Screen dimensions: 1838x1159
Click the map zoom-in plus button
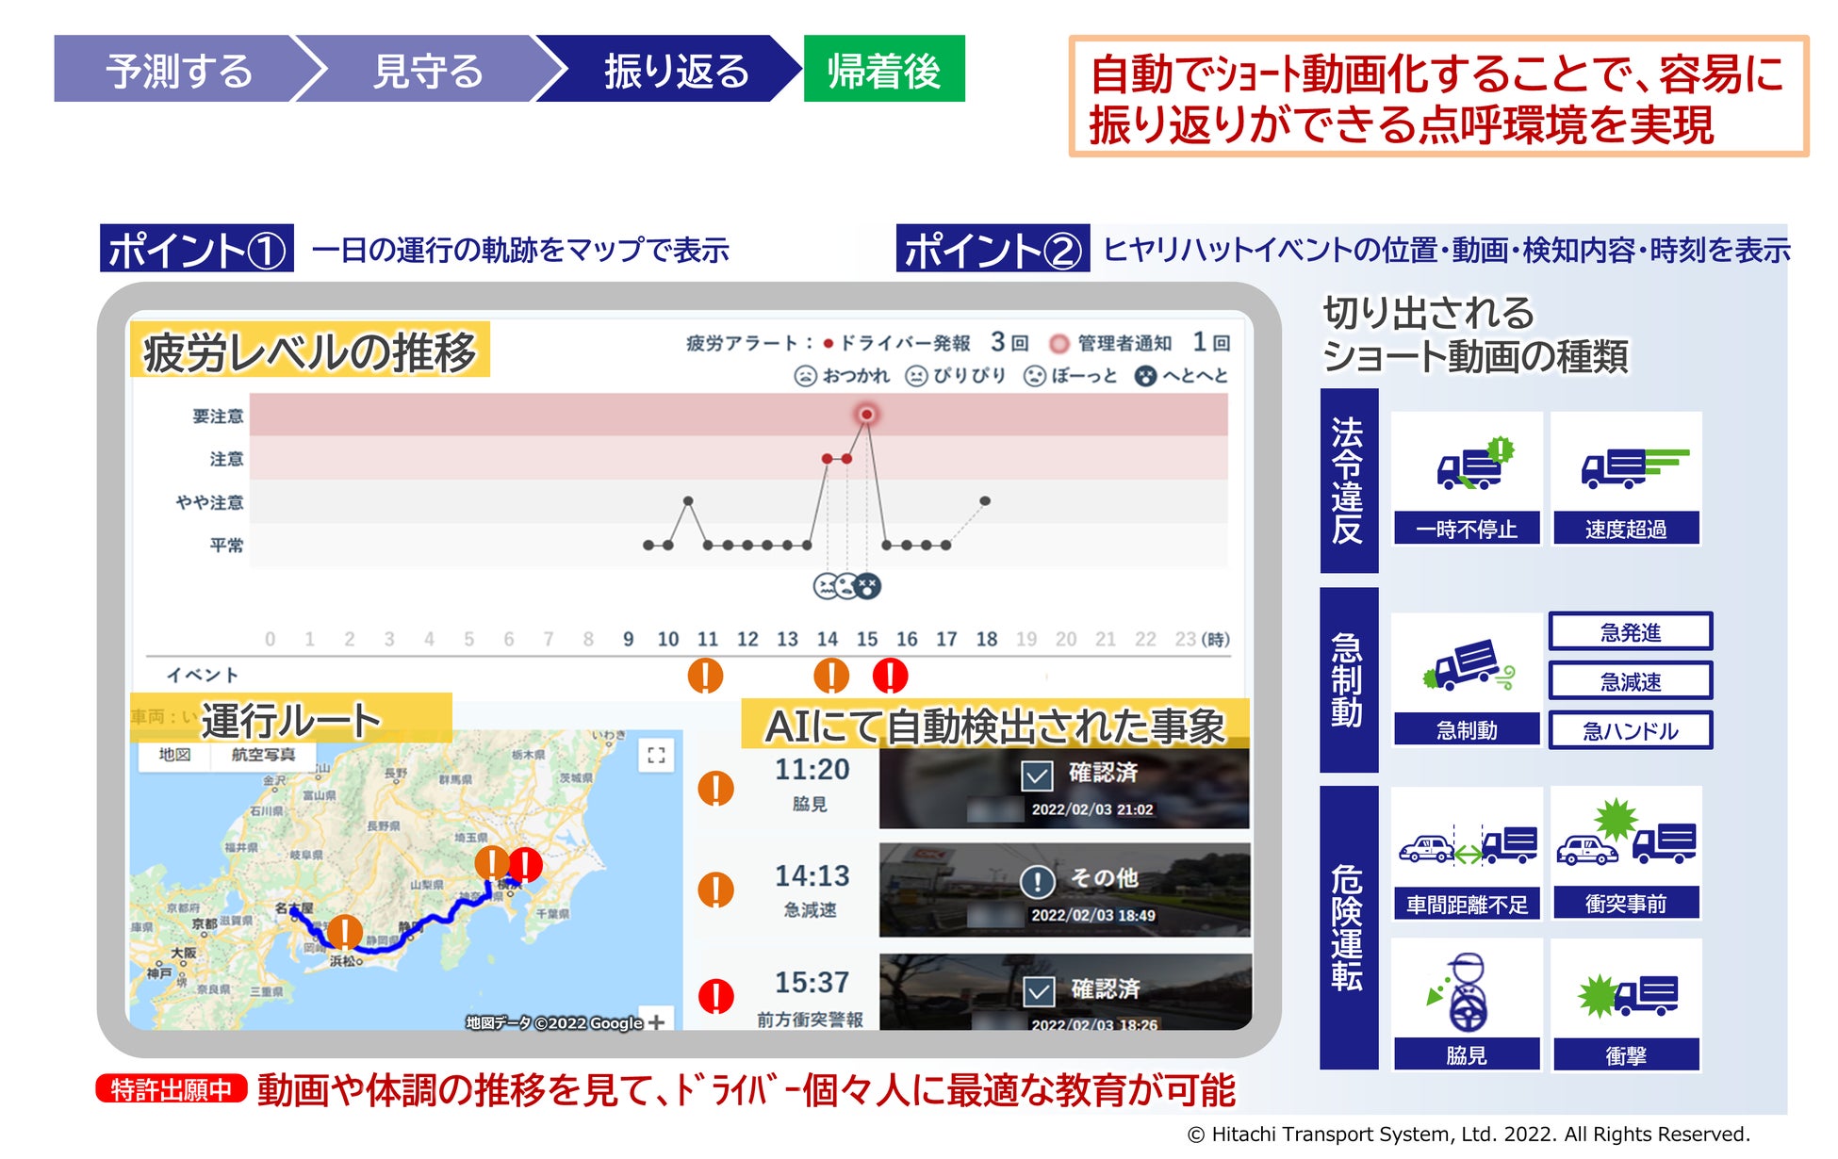tap(656, 1021)
